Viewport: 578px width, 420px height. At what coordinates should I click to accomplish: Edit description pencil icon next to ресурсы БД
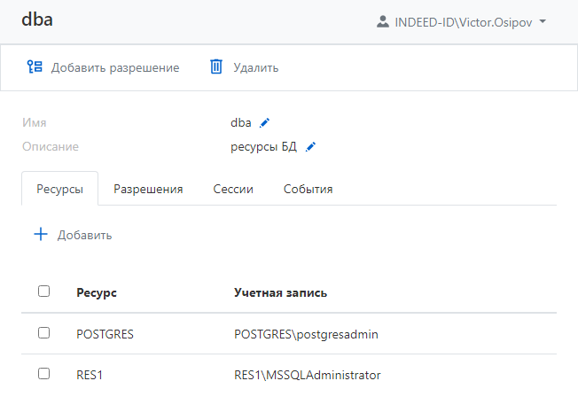(310, 147)
